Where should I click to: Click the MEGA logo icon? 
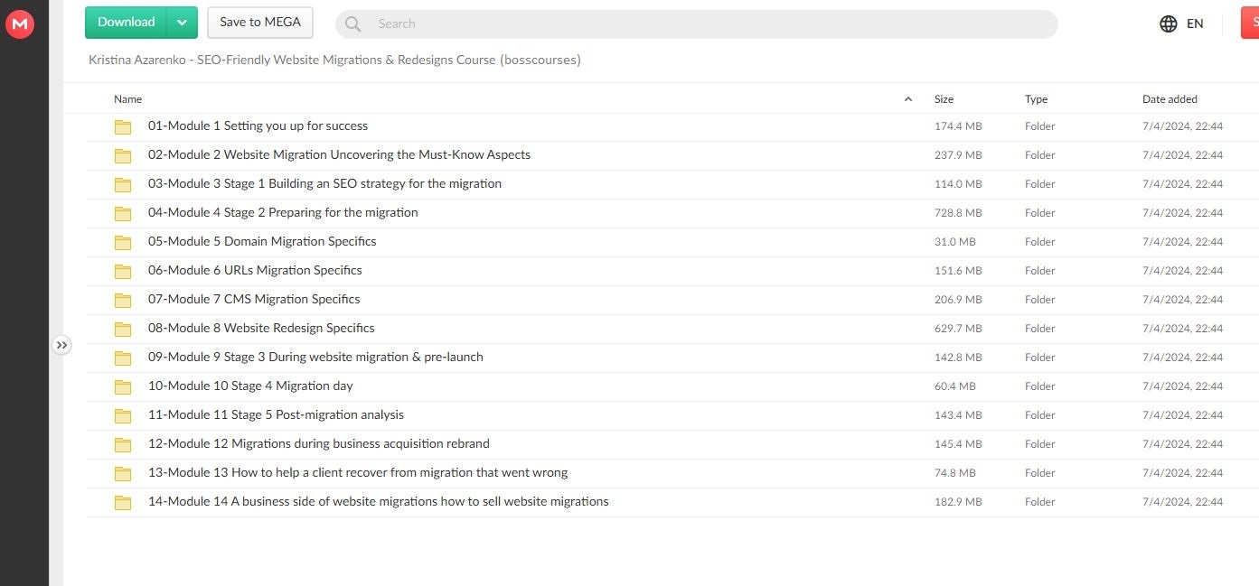point(19,24)
